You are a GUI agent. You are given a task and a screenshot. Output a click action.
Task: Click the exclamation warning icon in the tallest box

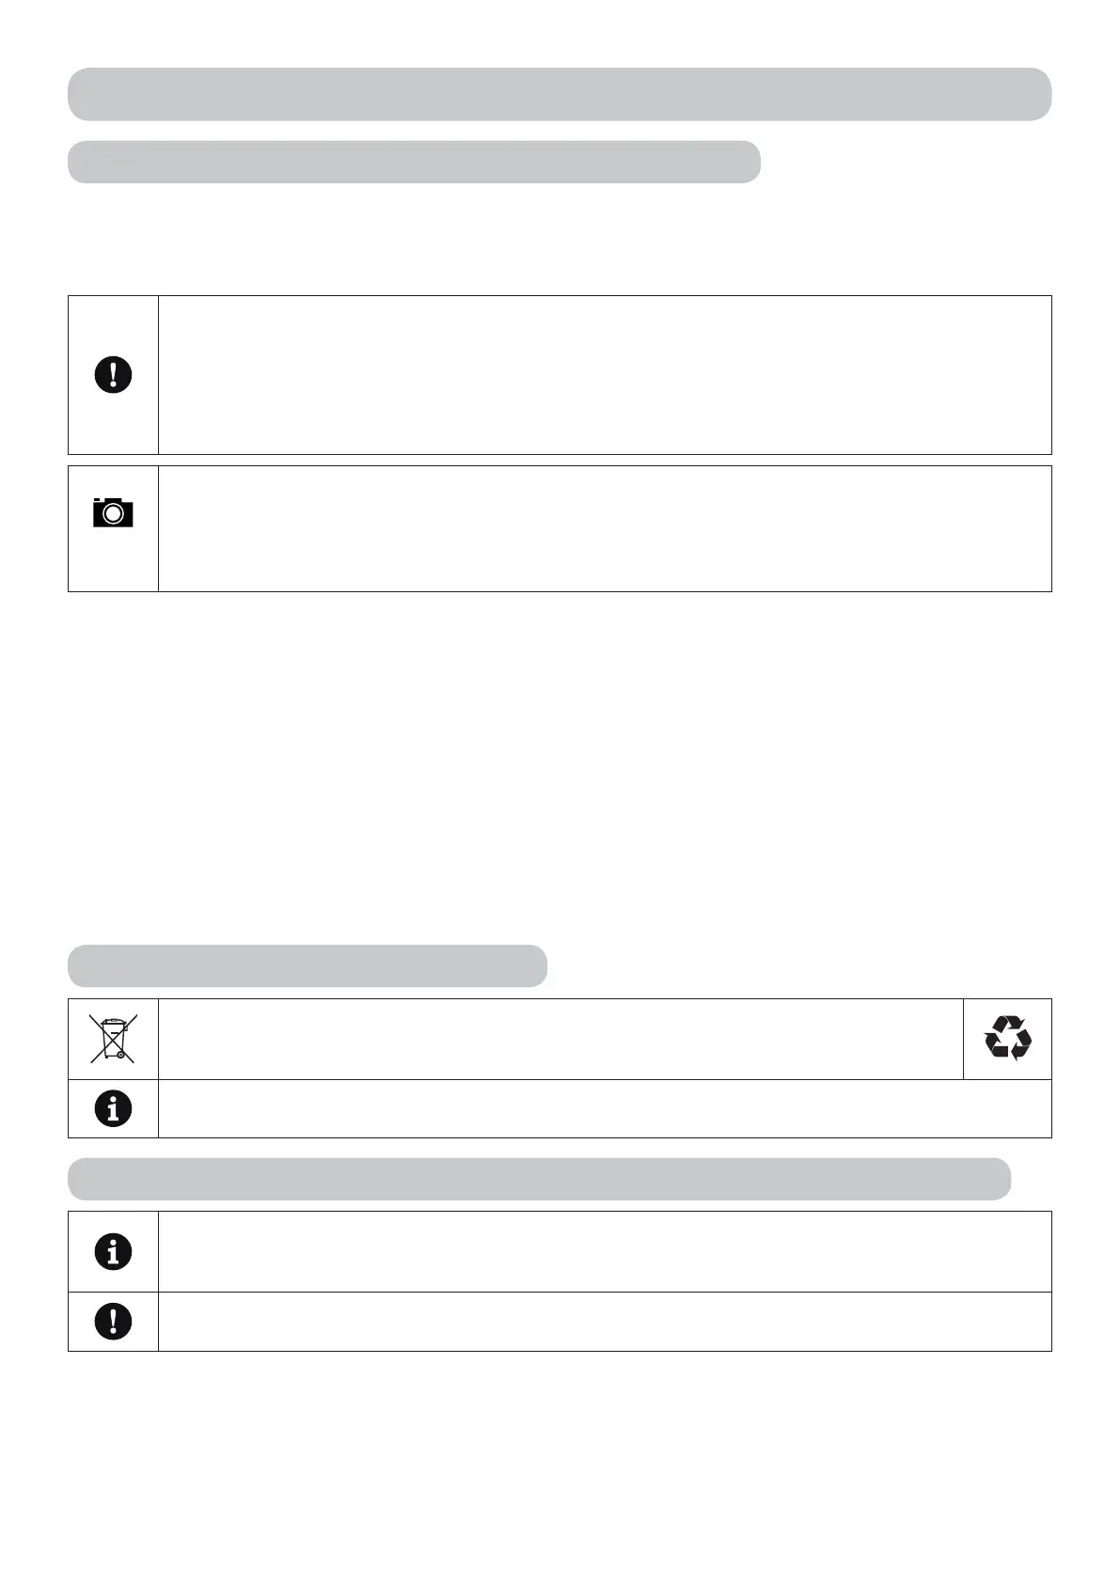click(x=113, y=375)
